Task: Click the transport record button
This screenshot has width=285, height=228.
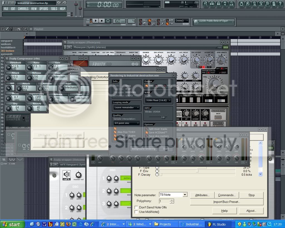Action: 108,21
